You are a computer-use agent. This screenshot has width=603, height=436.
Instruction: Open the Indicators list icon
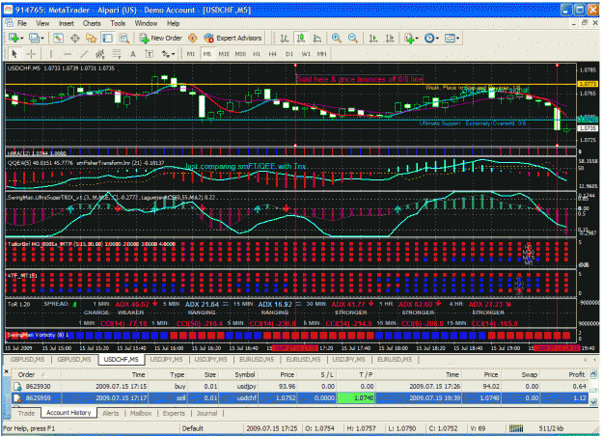(x=409, y=38)
